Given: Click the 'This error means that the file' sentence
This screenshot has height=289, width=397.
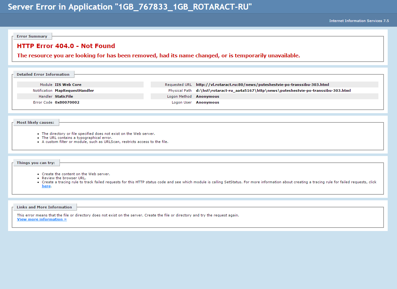Looking at the screenshot, I should click(128, 215).
